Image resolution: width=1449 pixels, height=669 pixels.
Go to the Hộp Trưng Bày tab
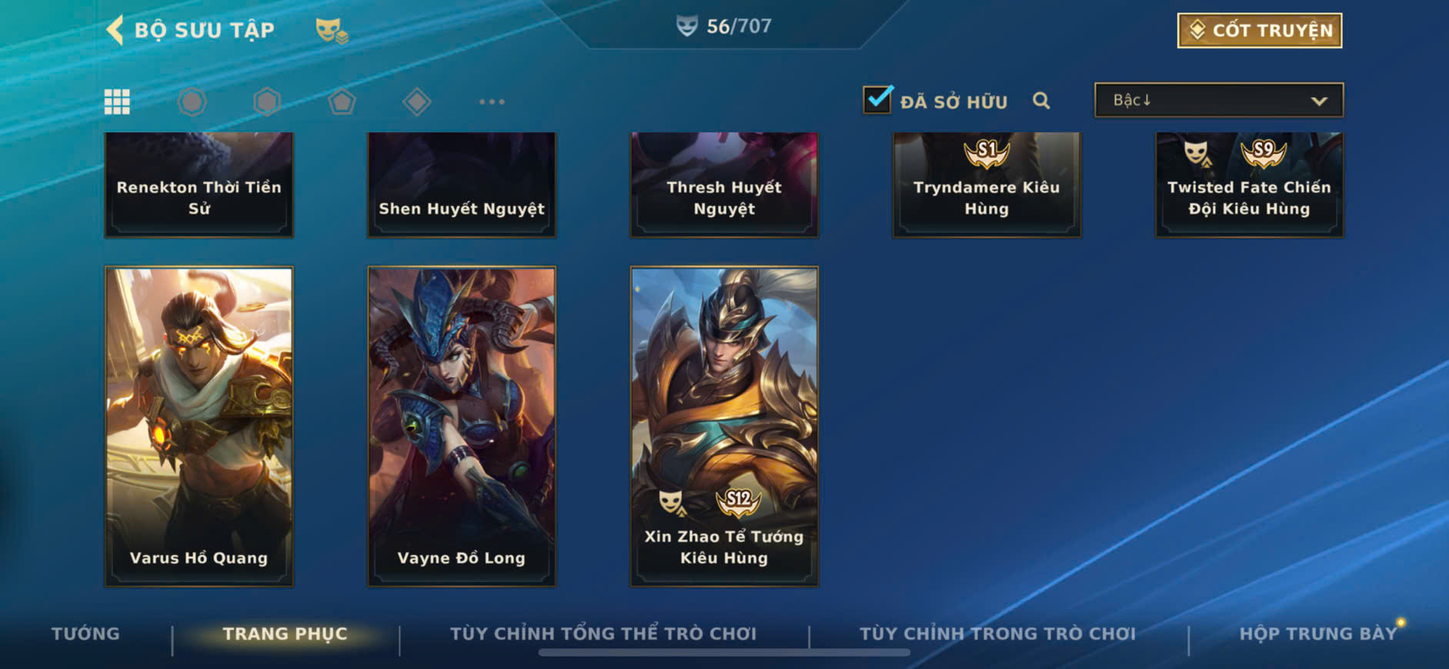click(x=1317, y=634)
